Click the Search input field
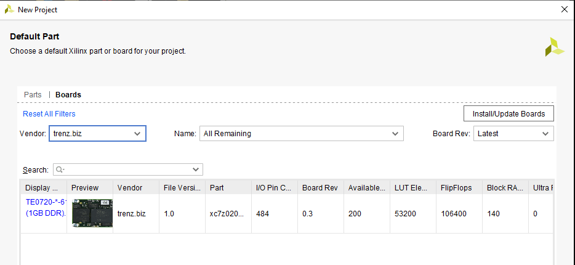 tap(128, 169)
